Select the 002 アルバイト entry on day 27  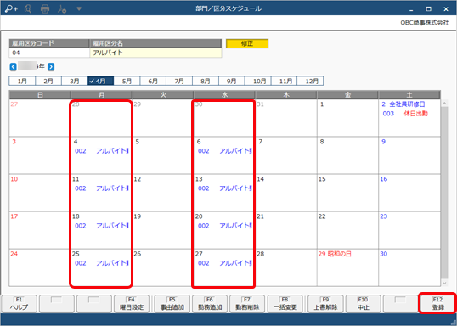224,263
